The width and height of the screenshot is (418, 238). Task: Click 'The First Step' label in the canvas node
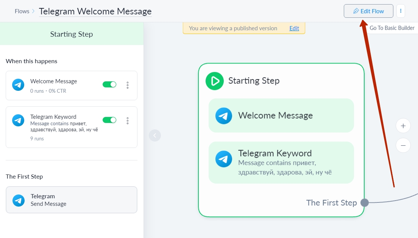(331, 203)
